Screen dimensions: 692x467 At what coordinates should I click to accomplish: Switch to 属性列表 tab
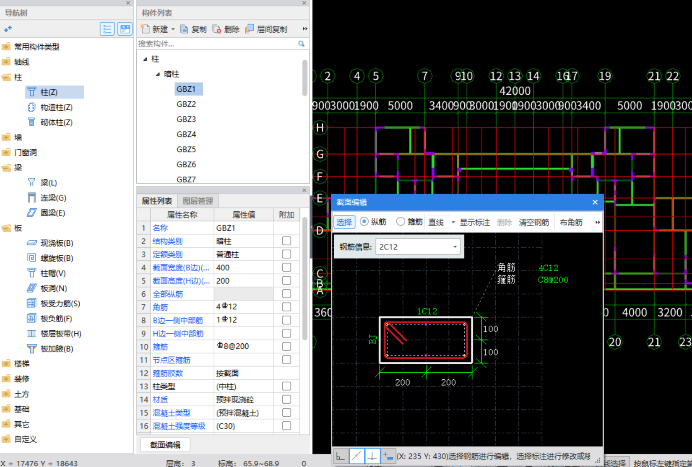pos(157,201)
